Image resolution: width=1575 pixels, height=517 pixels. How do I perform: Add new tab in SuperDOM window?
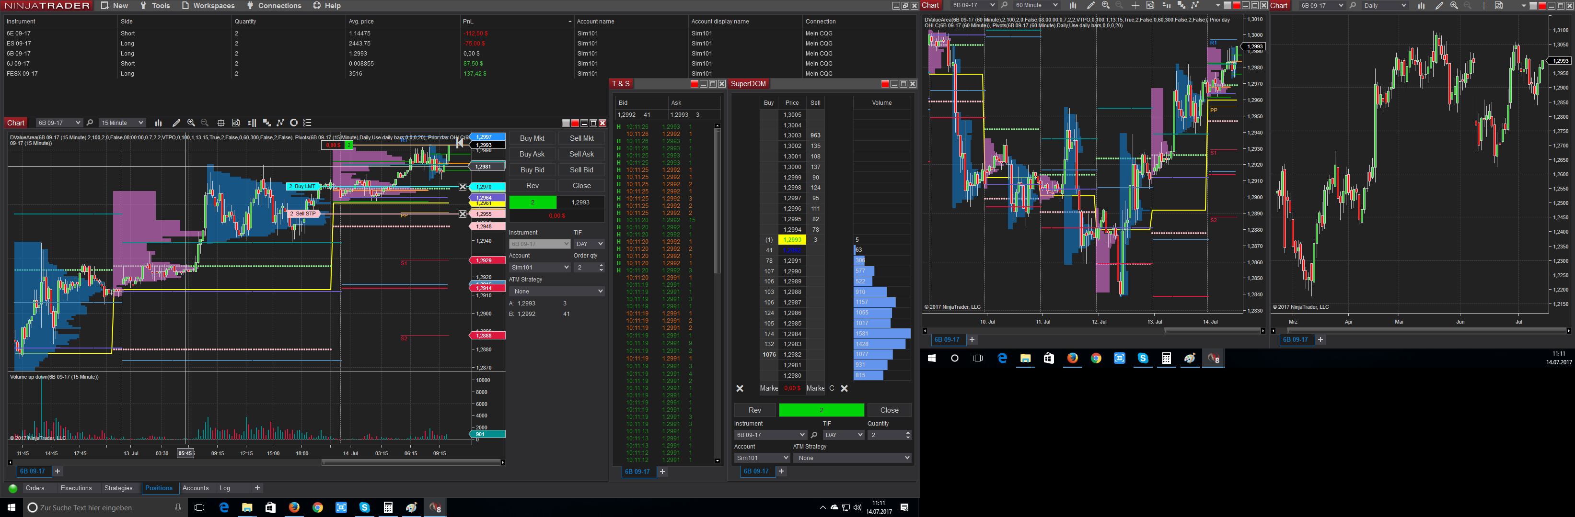pos(781,471)
